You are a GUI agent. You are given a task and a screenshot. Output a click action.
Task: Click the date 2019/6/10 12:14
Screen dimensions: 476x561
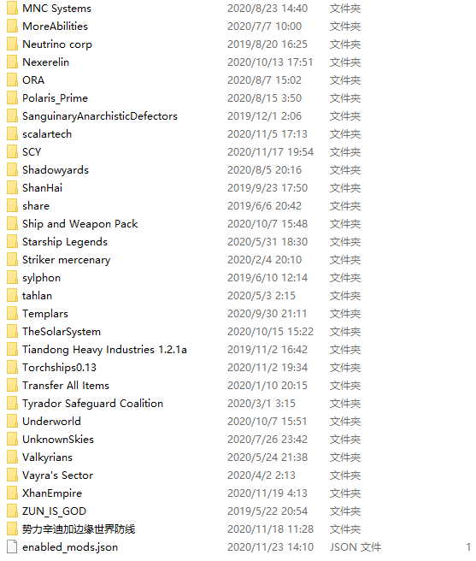(x=267, y=278)
